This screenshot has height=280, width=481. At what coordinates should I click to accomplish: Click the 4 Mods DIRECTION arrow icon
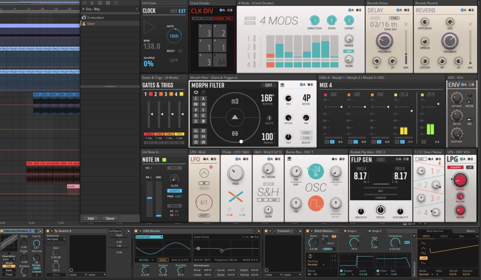coord(314,20)
